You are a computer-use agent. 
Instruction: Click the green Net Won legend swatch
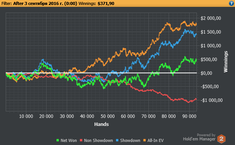click(x=58, y=140)
